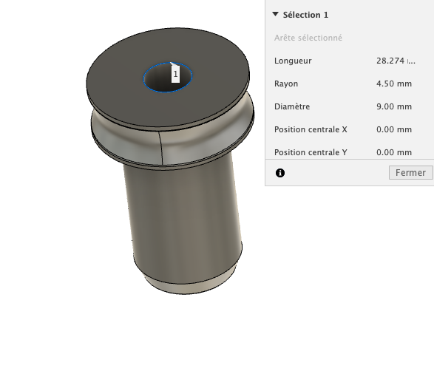Click the info icon beside Fermer

[x=280, y=173]
